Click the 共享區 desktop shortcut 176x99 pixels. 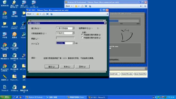5,35
